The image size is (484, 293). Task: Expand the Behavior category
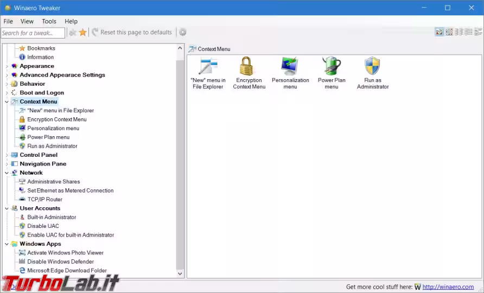coord(7,84)
